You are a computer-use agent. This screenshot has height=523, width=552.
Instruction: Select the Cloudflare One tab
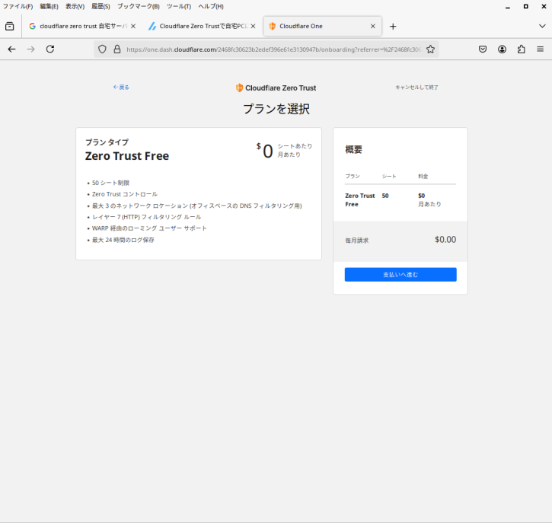323,26
